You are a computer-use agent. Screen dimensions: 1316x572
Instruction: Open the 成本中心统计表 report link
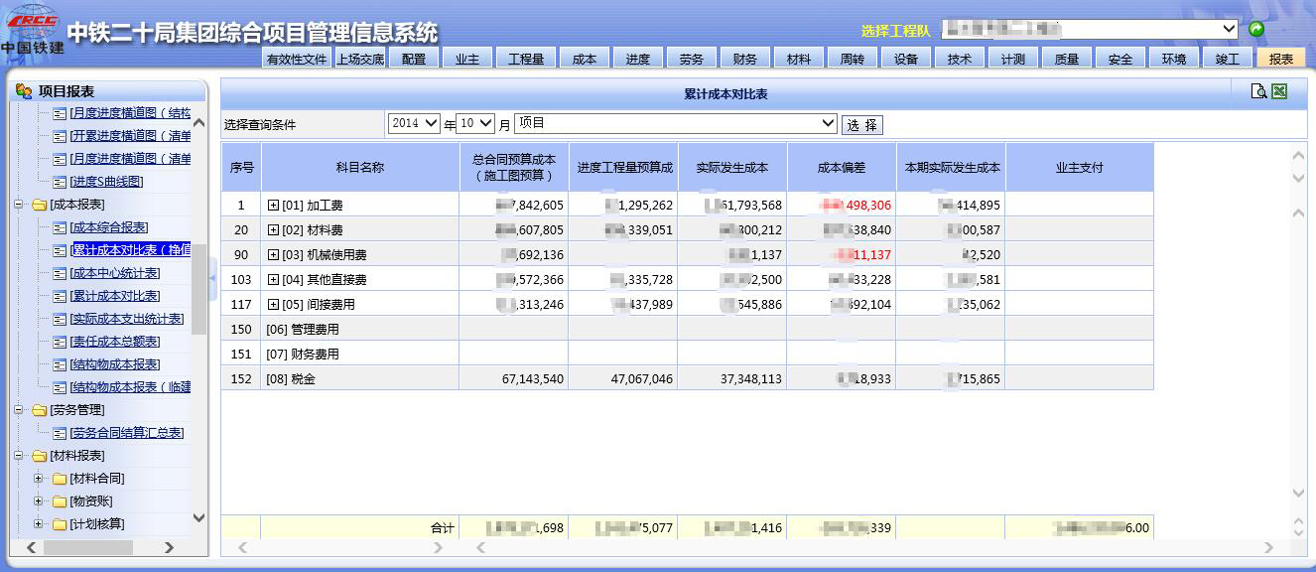coord(115,273)
